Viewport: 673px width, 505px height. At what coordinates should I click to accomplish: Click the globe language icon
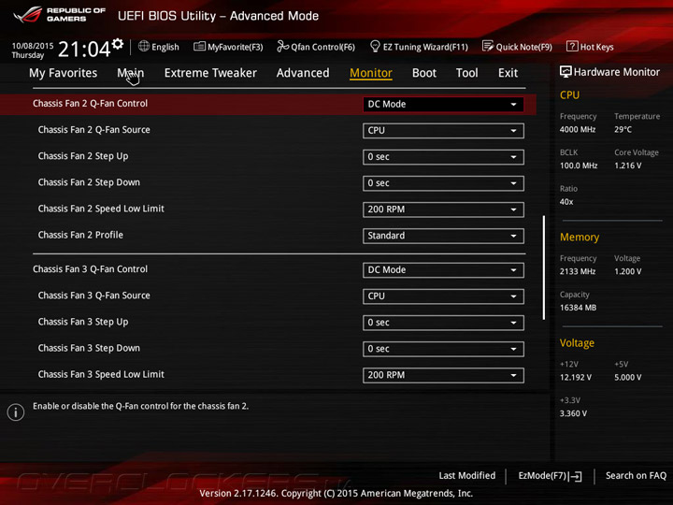pos(144,47)
